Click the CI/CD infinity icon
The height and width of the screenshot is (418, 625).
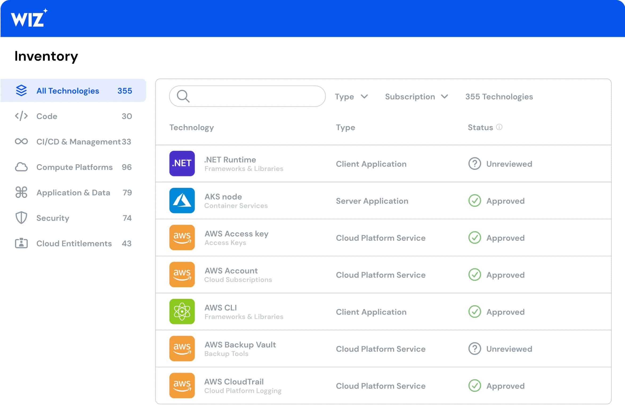click(21, 141)
